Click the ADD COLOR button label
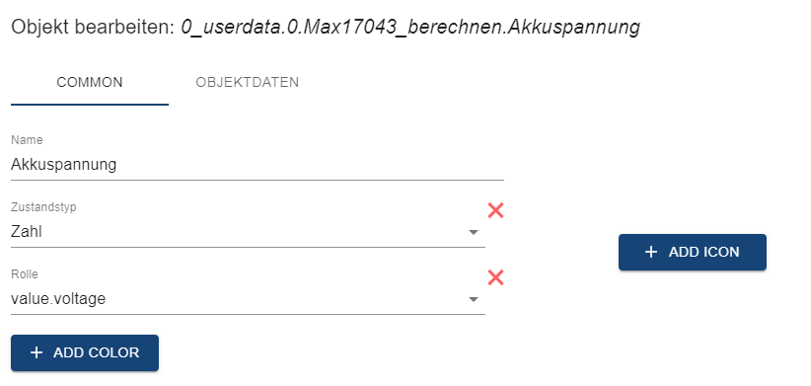Screen dimensions: 811x386 tap(97, 352)
